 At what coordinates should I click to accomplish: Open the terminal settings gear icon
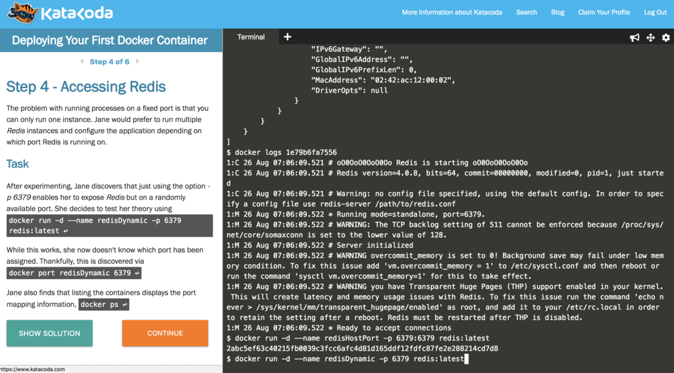(666, 37)
